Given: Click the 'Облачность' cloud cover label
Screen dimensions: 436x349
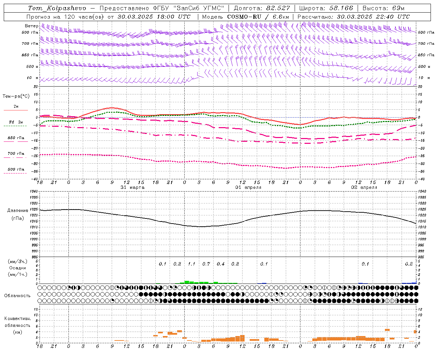Looking at the screenshot, I should [17, 296].
